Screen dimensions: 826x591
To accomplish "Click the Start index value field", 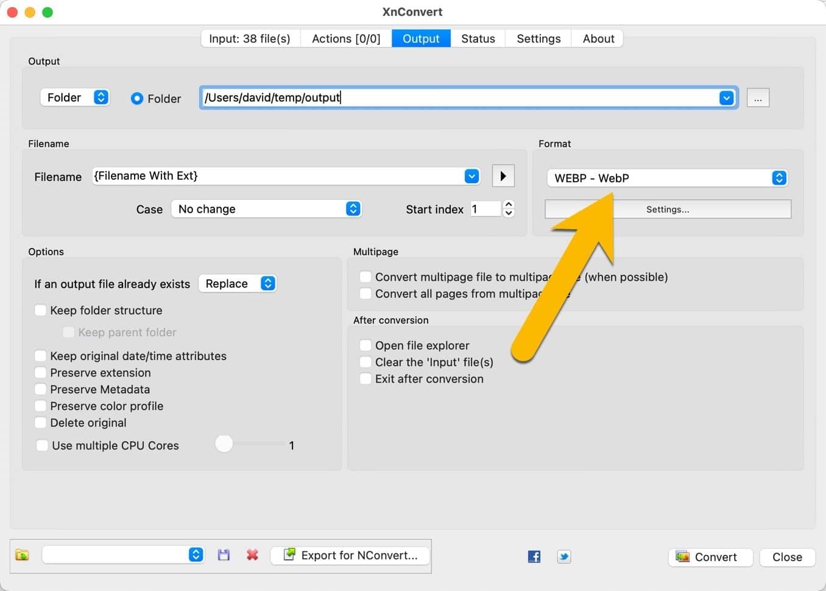I will (x=485, y=209).
